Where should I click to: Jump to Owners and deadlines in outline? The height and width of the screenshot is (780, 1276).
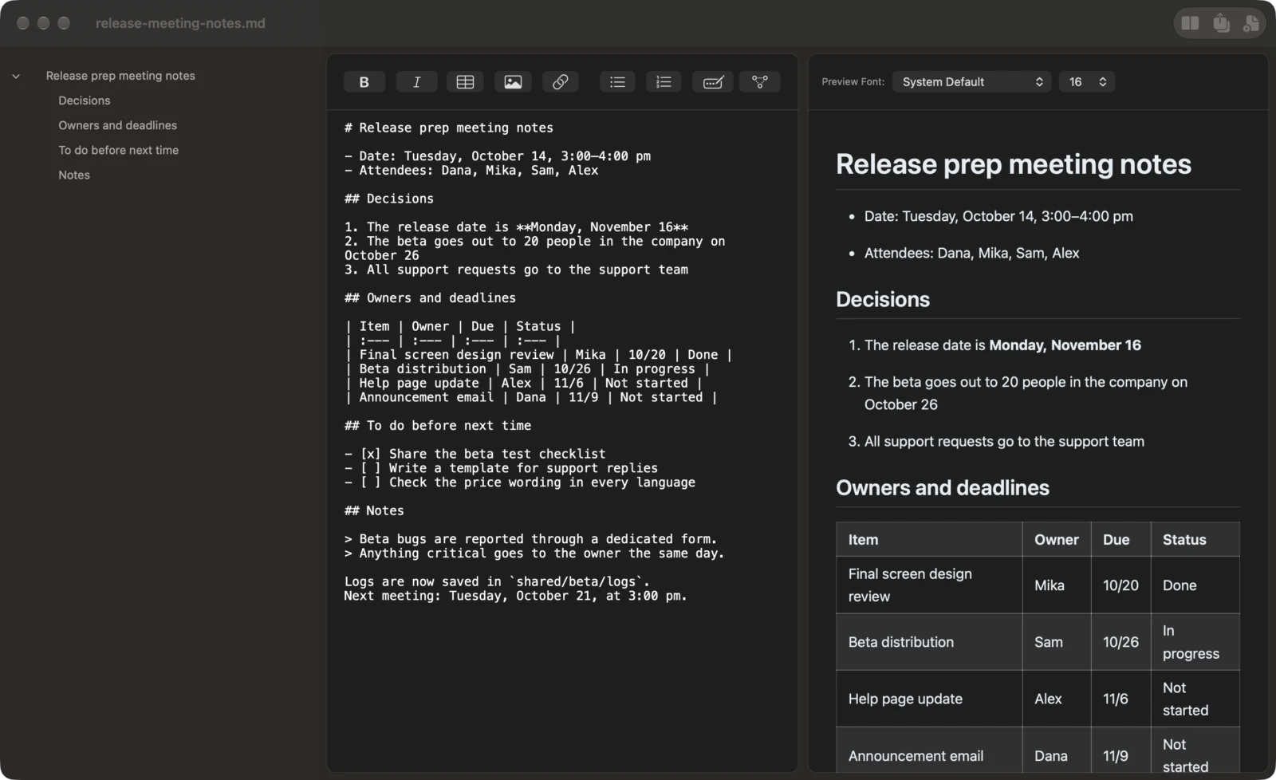pos(118,125)
